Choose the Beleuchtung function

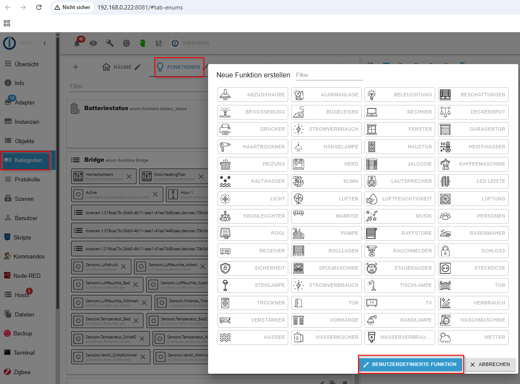click(x=399, y=95)
